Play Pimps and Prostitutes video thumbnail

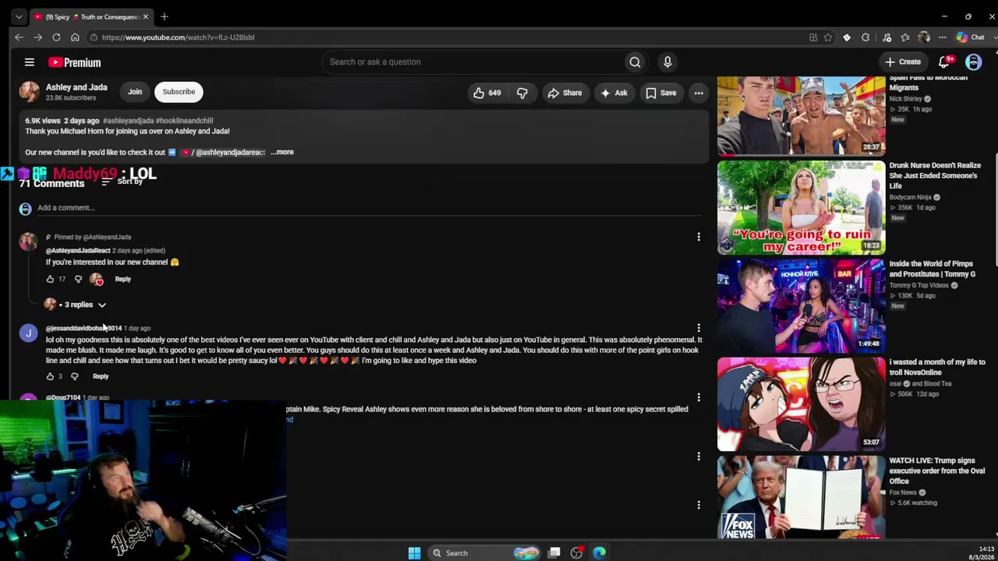coord(802,306)
